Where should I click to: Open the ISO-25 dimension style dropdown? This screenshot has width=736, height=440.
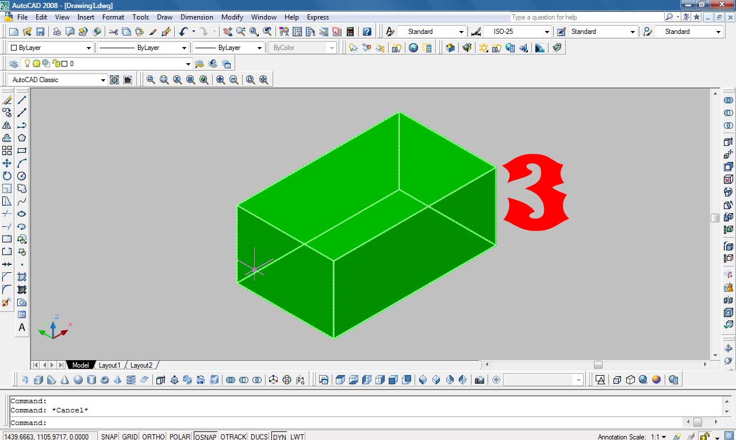tap(547, 32)
